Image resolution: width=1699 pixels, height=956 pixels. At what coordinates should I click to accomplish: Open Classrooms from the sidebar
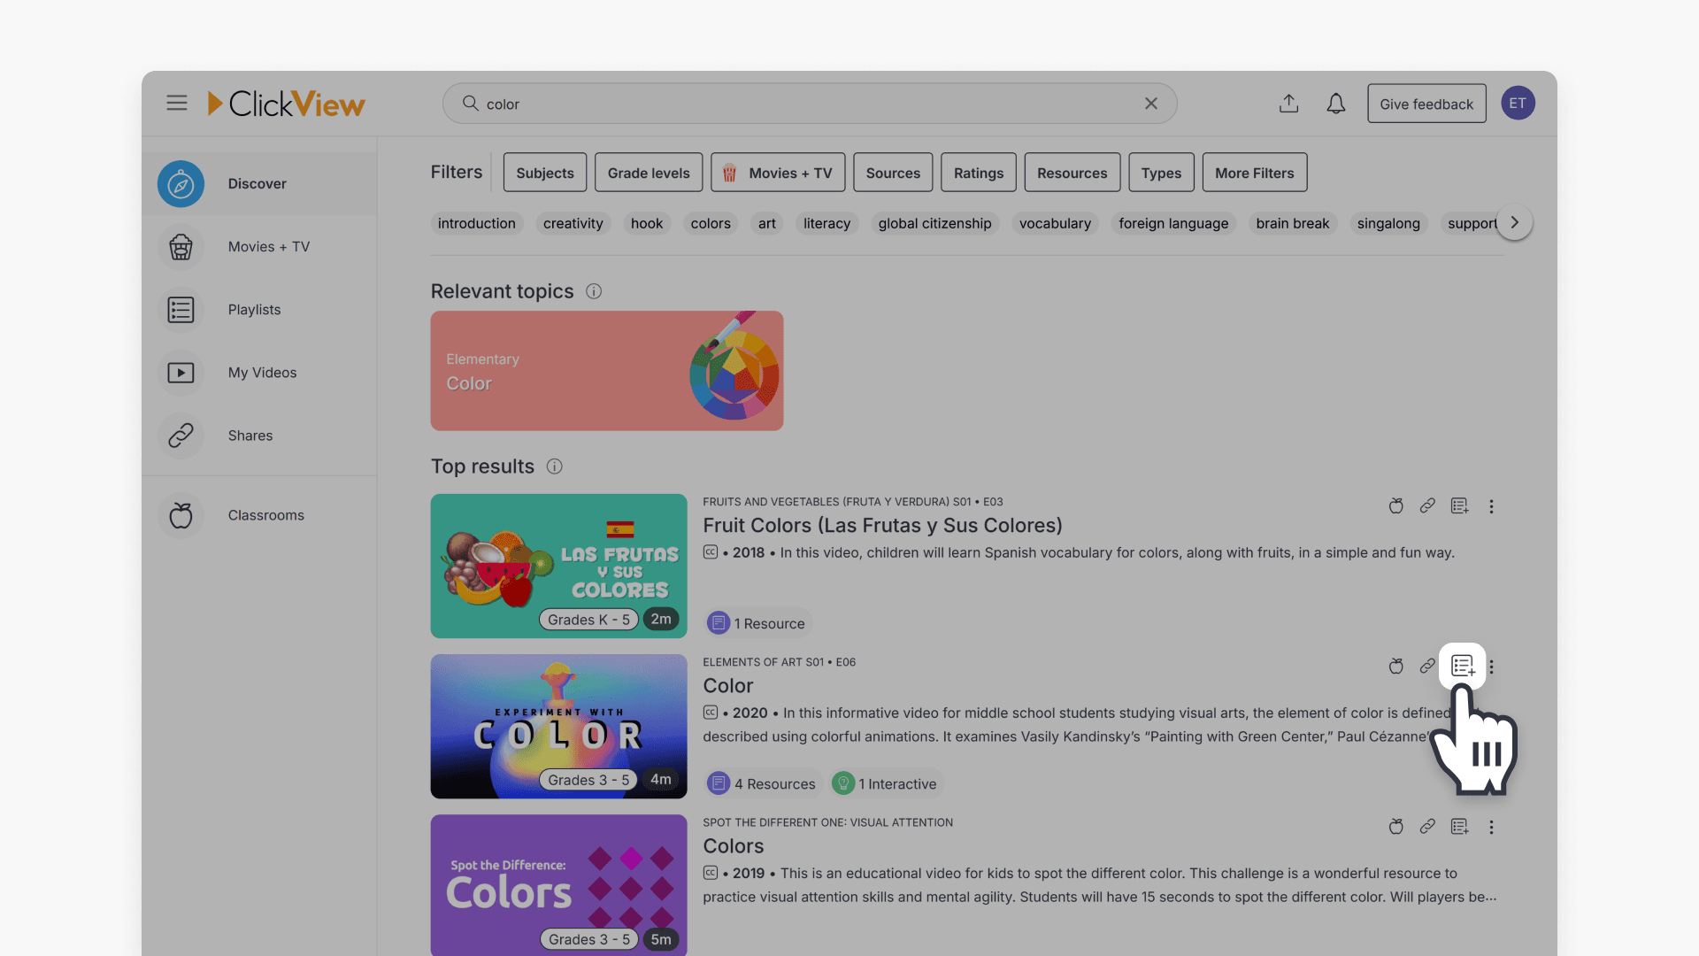click(x=265, y=514)
